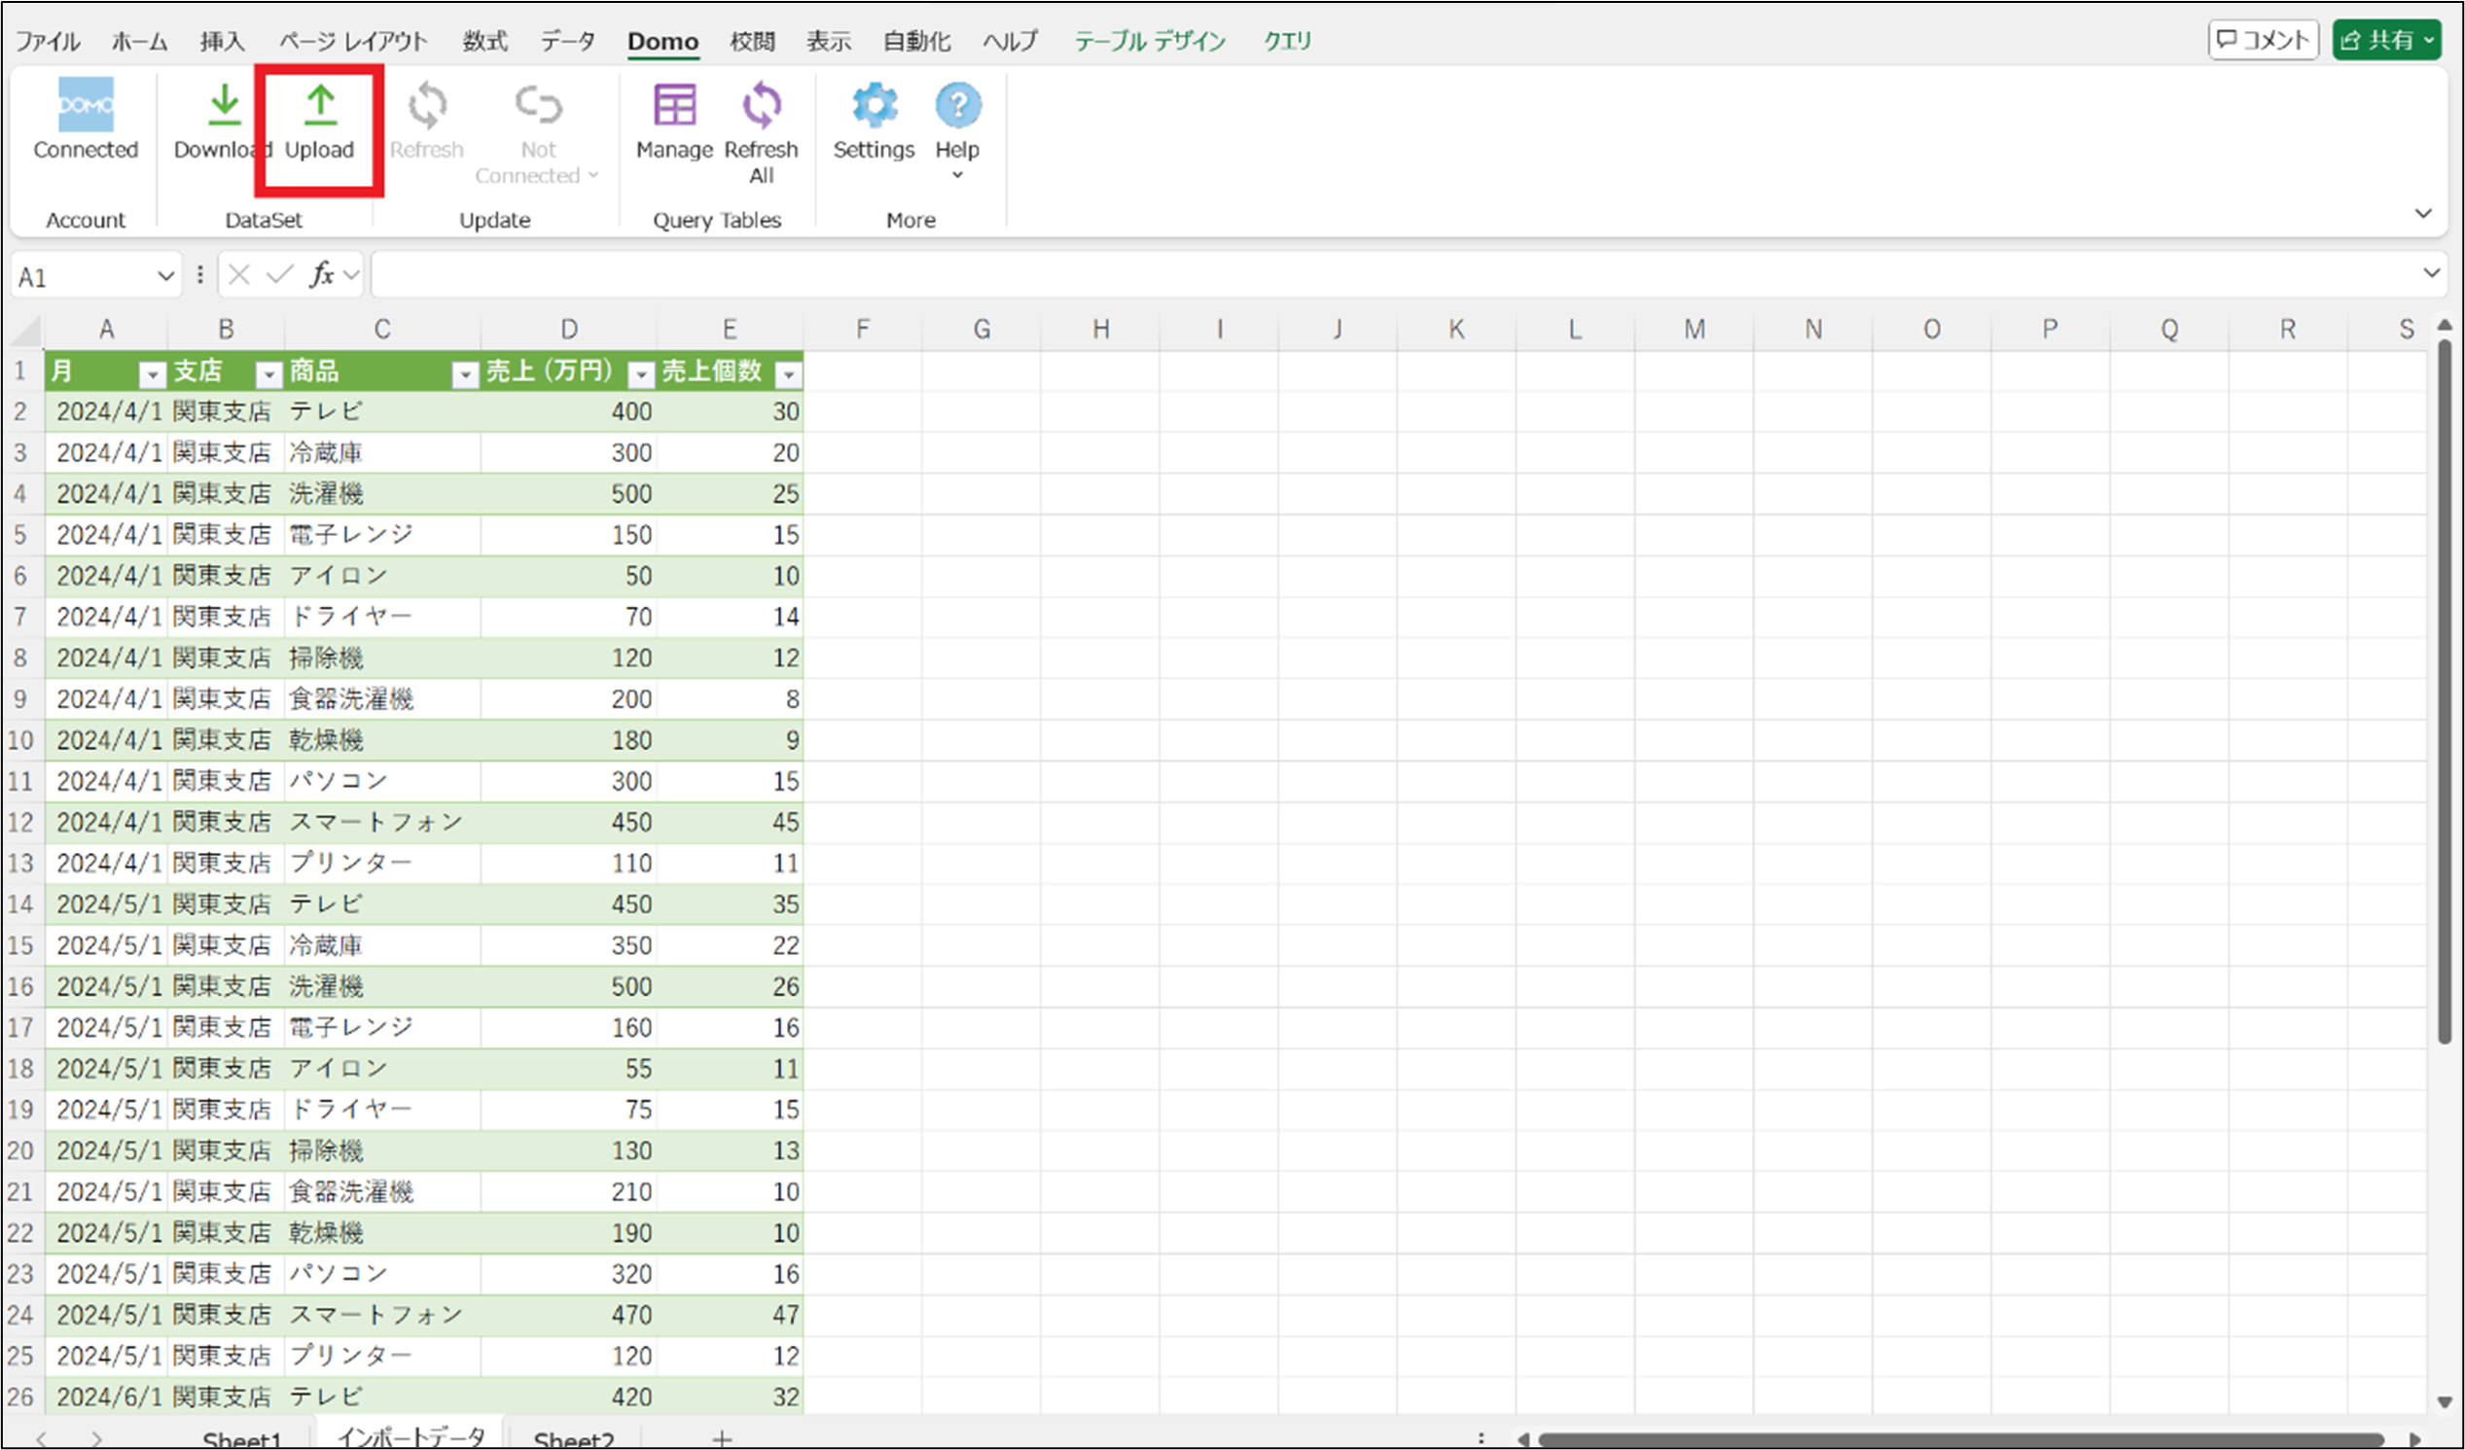Click the Domo Connected account icon

[85, 106]
